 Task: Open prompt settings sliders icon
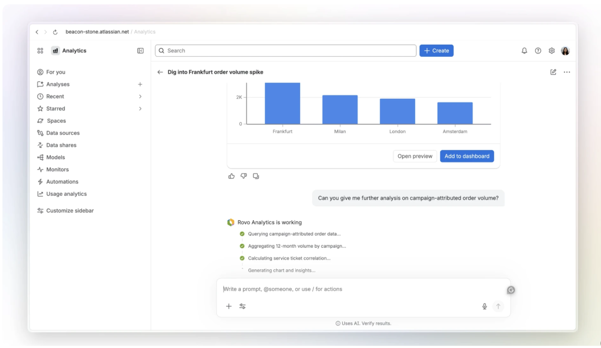(242, 306)
